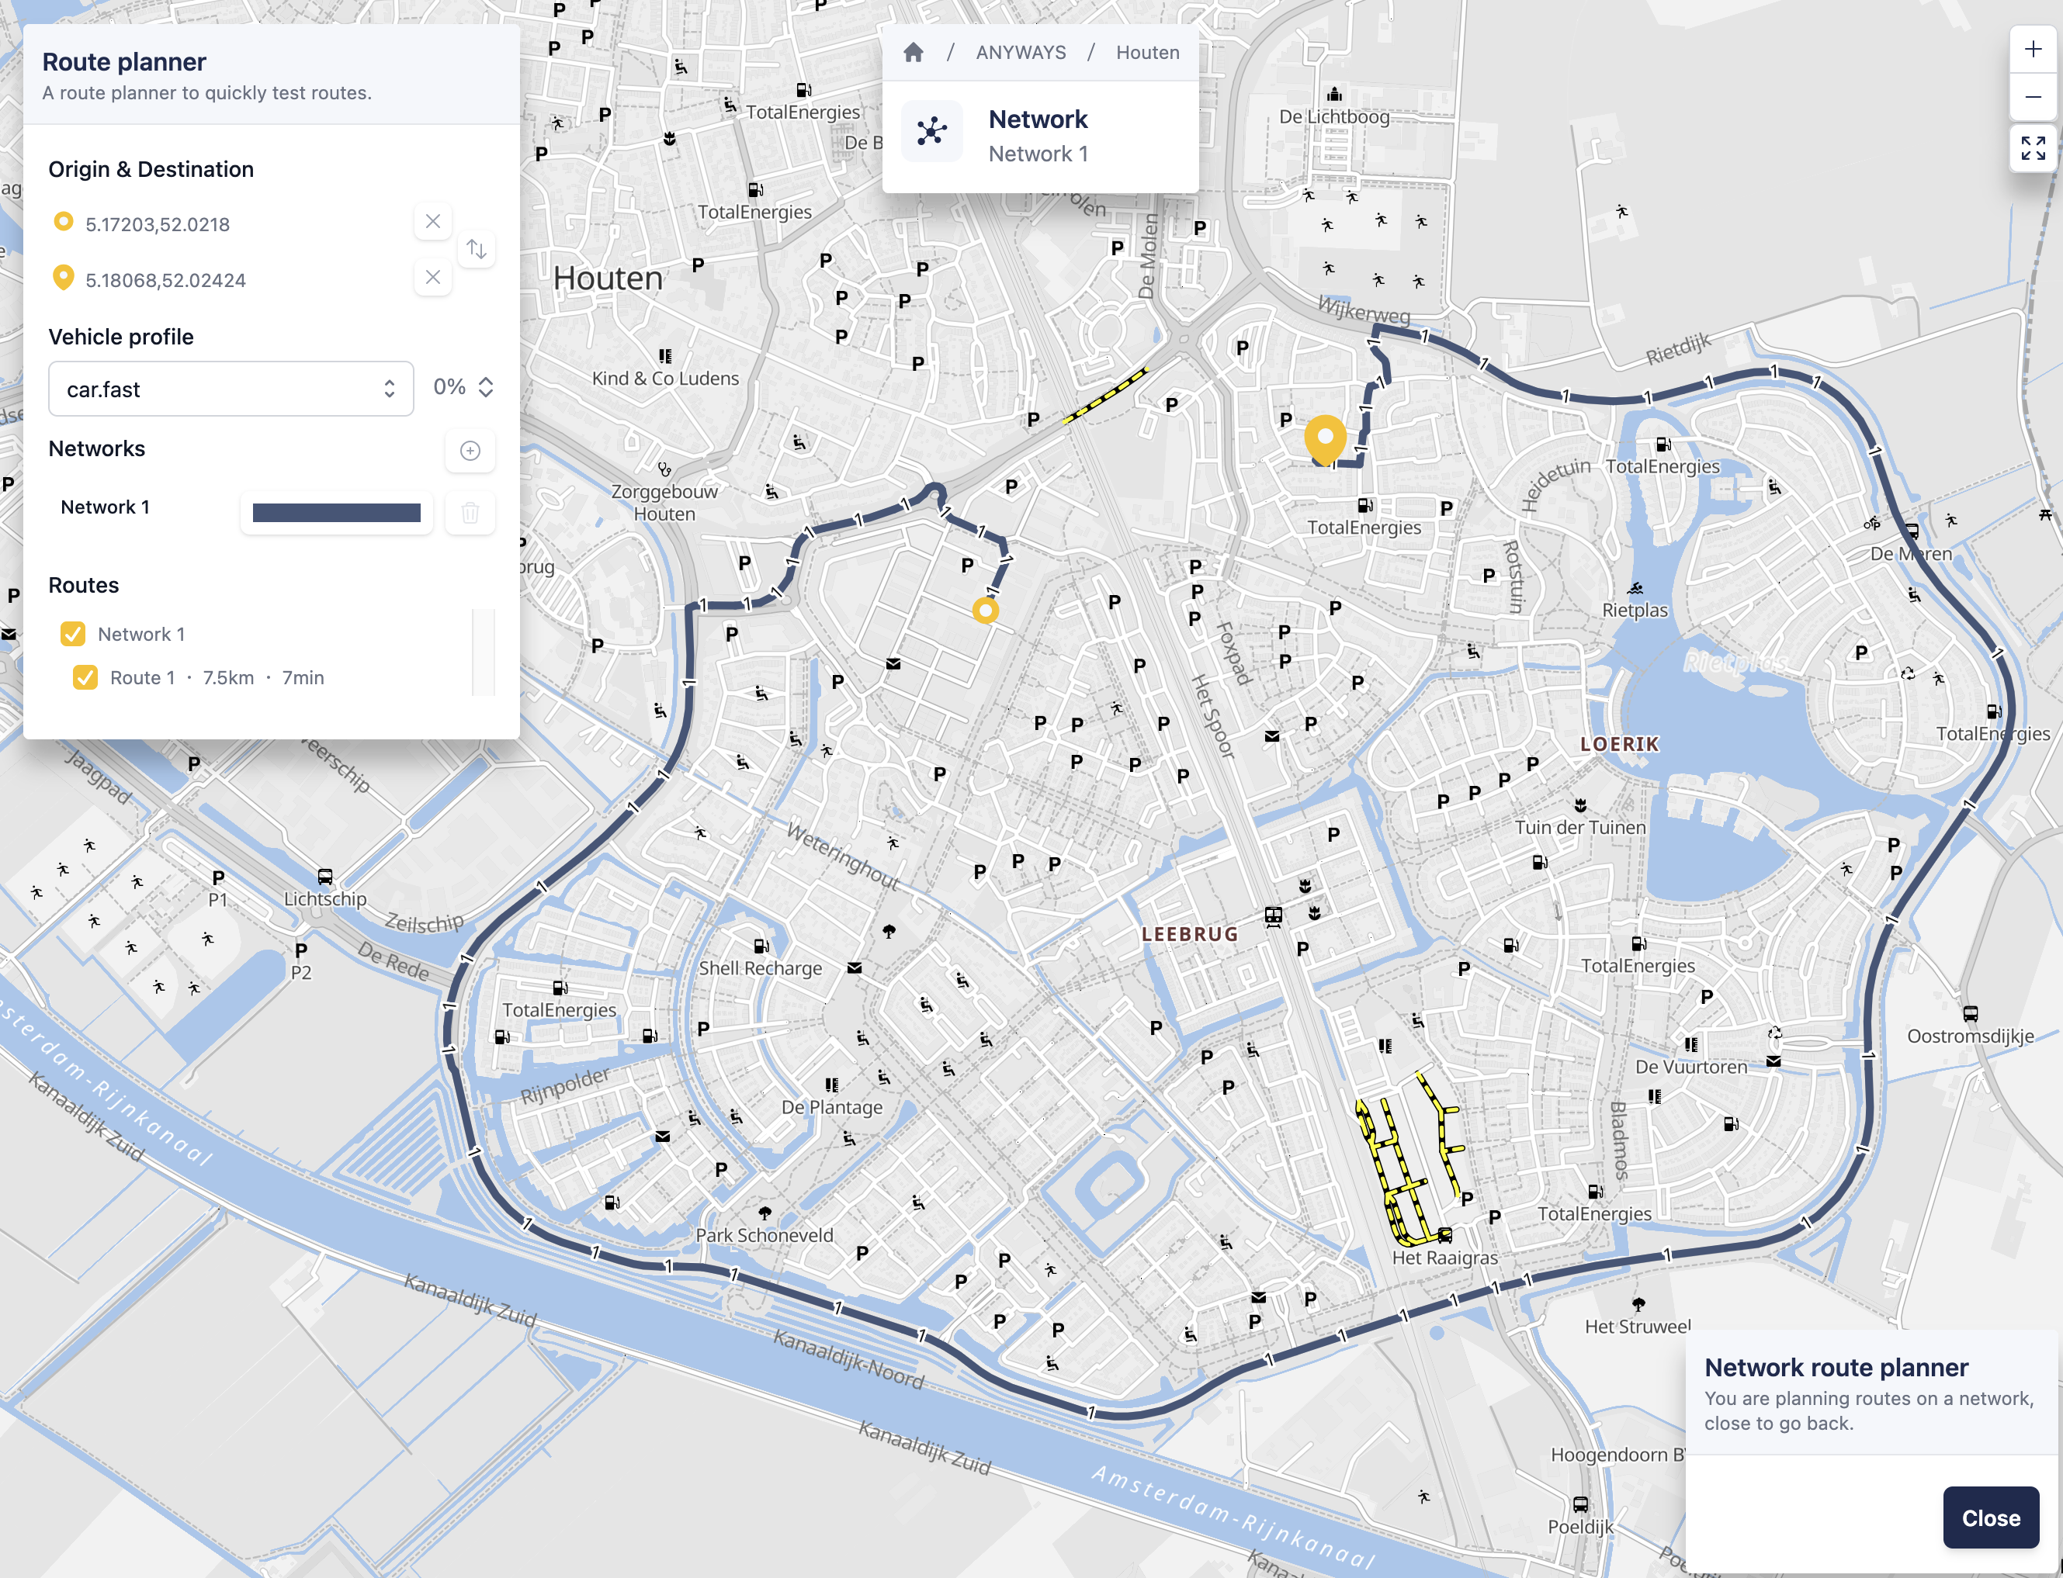This screenshot has height=1578, width=2063.
Task: Expand the vehicle profile selector chevrons
Action: pos(391,388)
